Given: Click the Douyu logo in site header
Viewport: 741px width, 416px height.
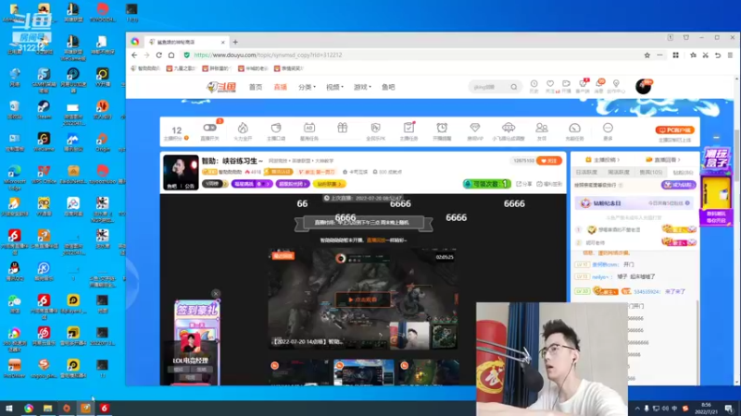Looking at the screenshot, I should [x=221, y=87].
